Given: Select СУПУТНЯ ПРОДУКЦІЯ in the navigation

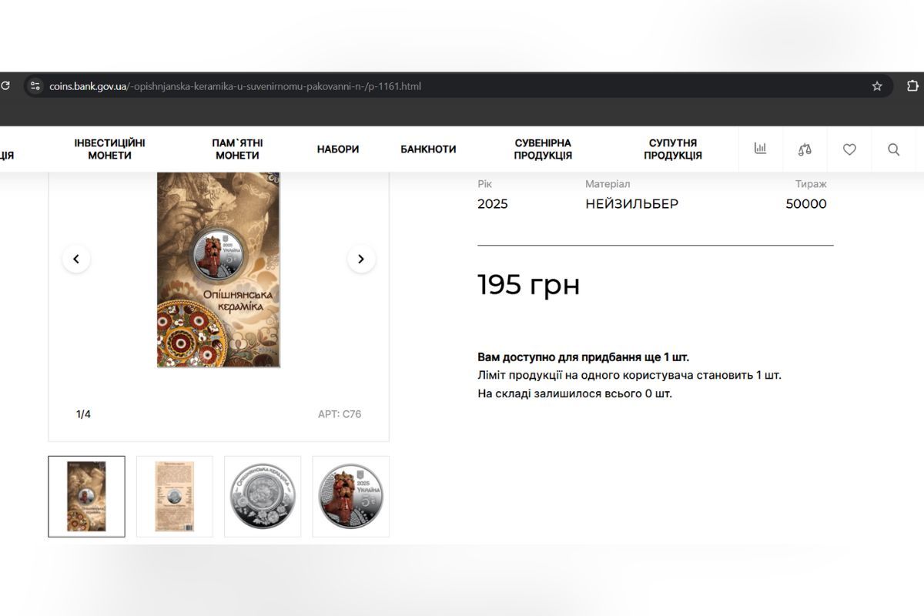Looking at the screenshot, I should point(672,149).
